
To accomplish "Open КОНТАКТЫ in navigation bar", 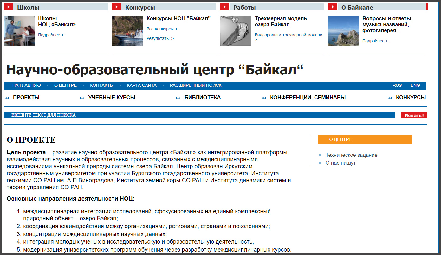I will click(102, 85).
